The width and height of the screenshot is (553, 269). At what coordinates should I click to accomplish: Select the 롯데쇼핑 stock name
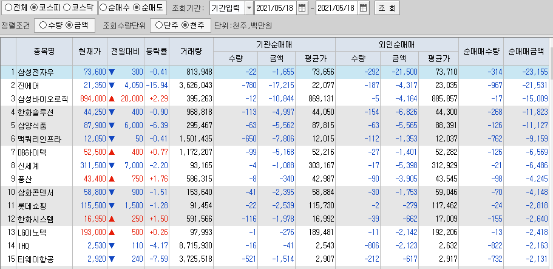[x=32, y=206]
